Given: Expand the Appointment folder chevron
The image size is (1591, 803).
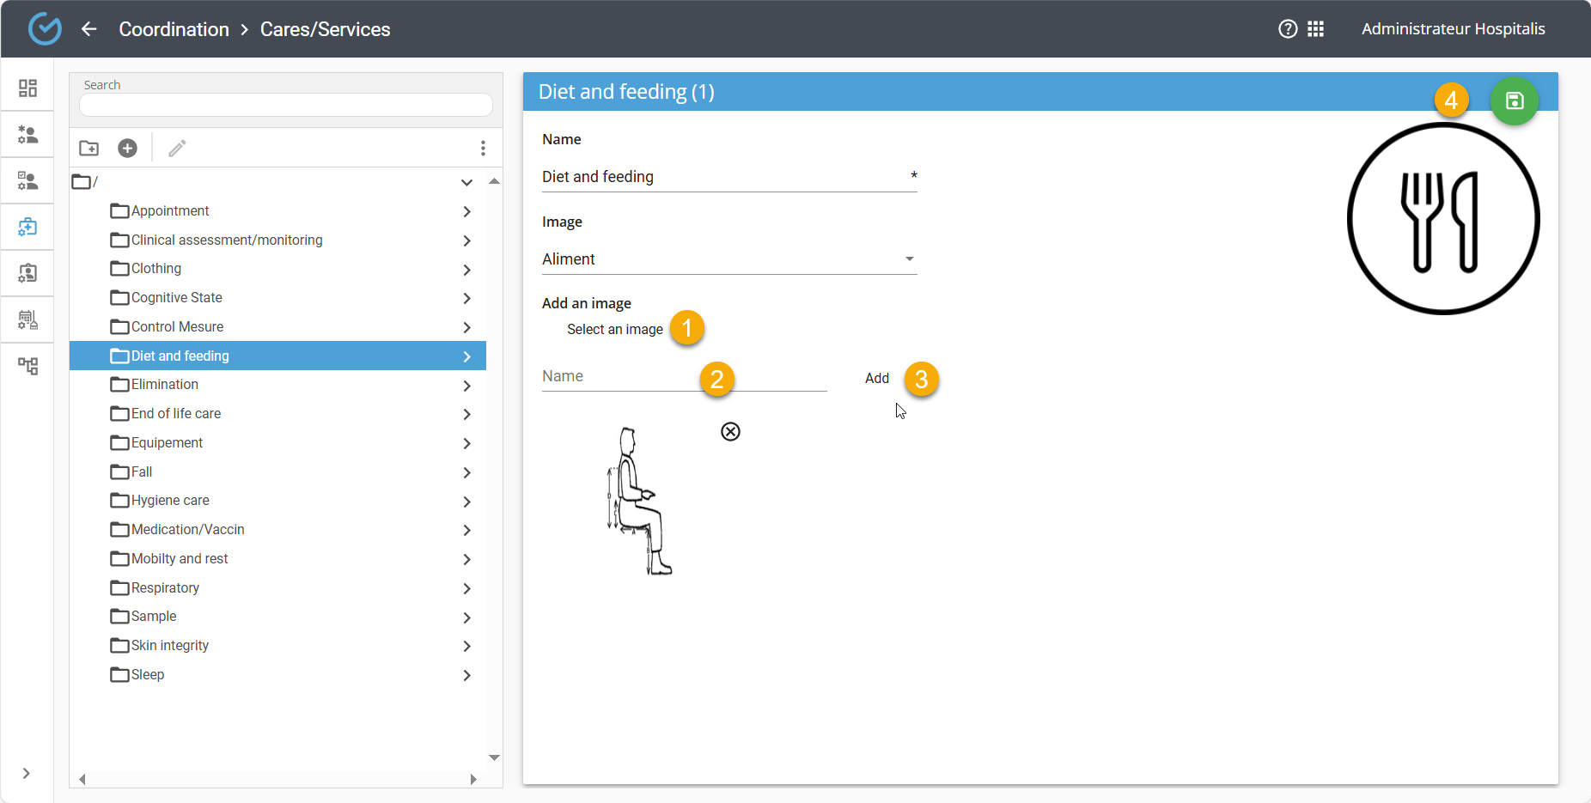Looking at the screenshot, I should tap(466, 211).
